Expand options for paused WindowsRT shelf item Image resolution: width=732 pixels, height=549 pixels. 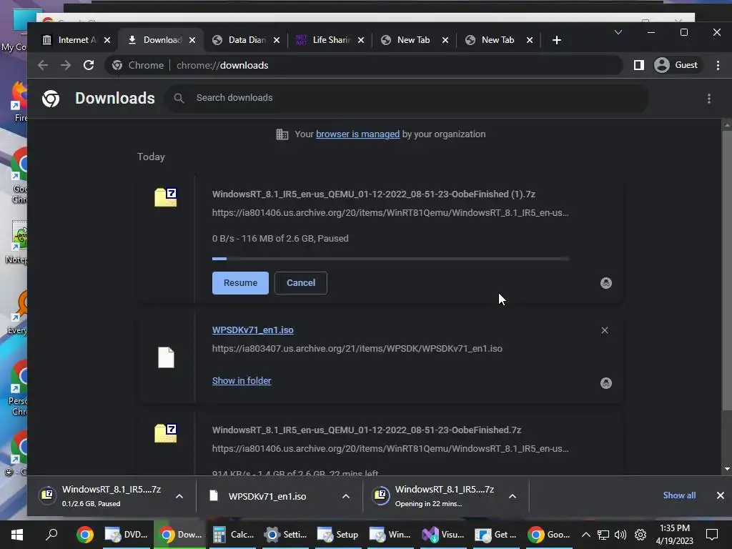pos(179,496)
